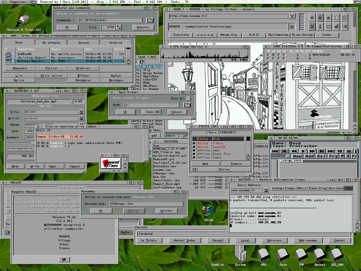Toggle the Show All checkbox in Open Drawer
The height and width of the screenshot is (271, 361).
tap(189, 98)
